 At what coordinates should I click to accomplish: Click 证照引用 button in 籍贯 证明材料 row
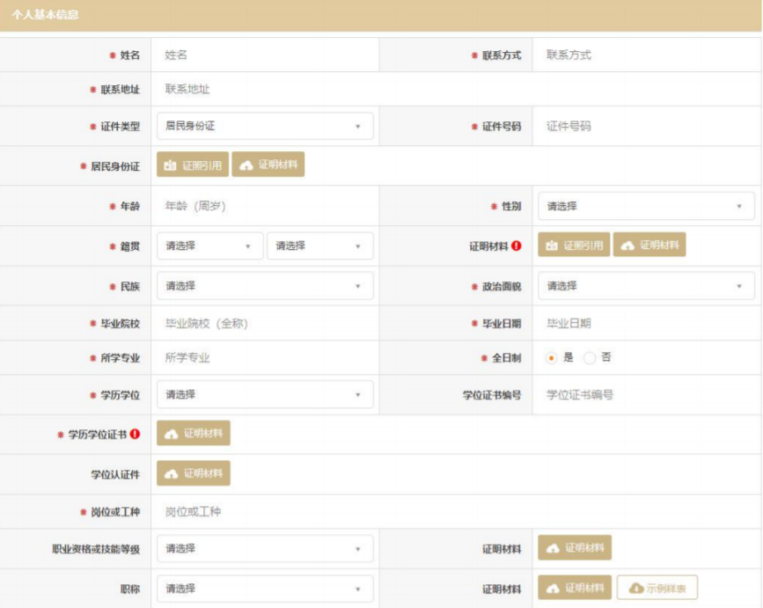pos(574,245)
